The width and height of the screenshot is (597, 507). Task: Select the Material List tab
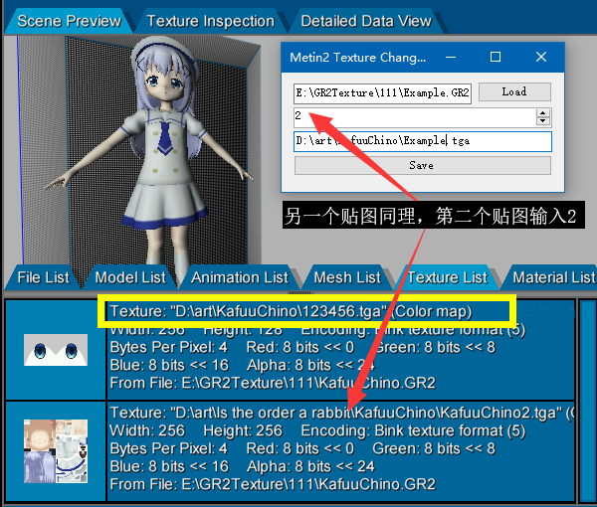[553, 277]
